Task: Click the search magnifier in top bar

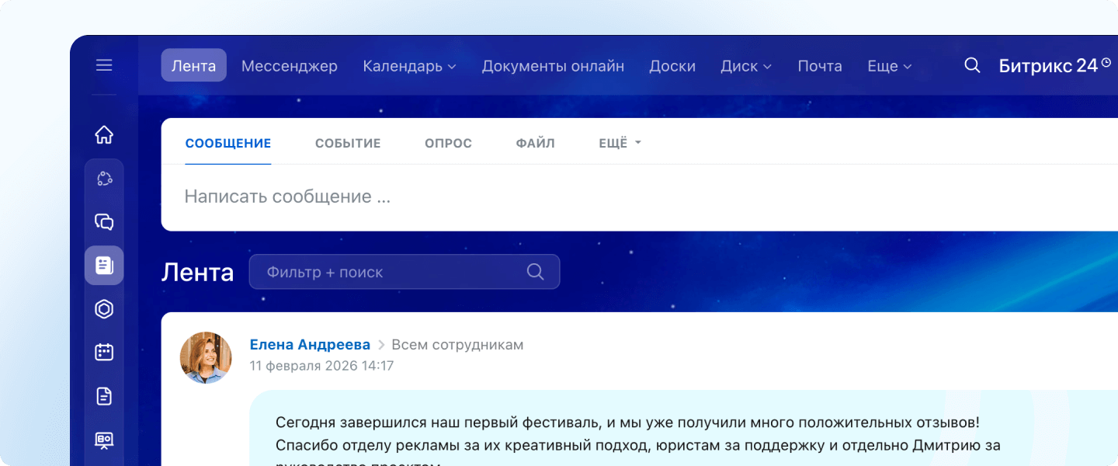Action: coord(972,65)
